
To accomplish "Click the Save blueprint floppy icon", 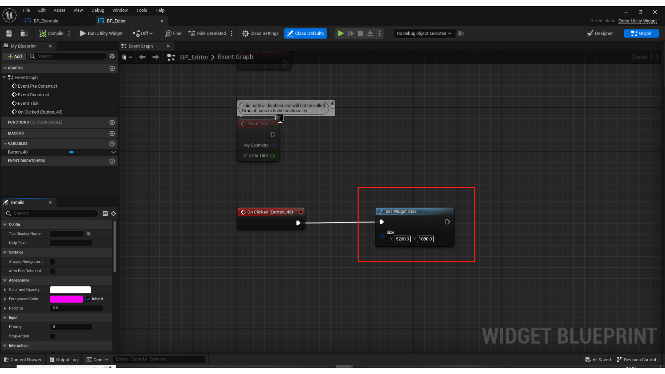I will click(9, 33).
